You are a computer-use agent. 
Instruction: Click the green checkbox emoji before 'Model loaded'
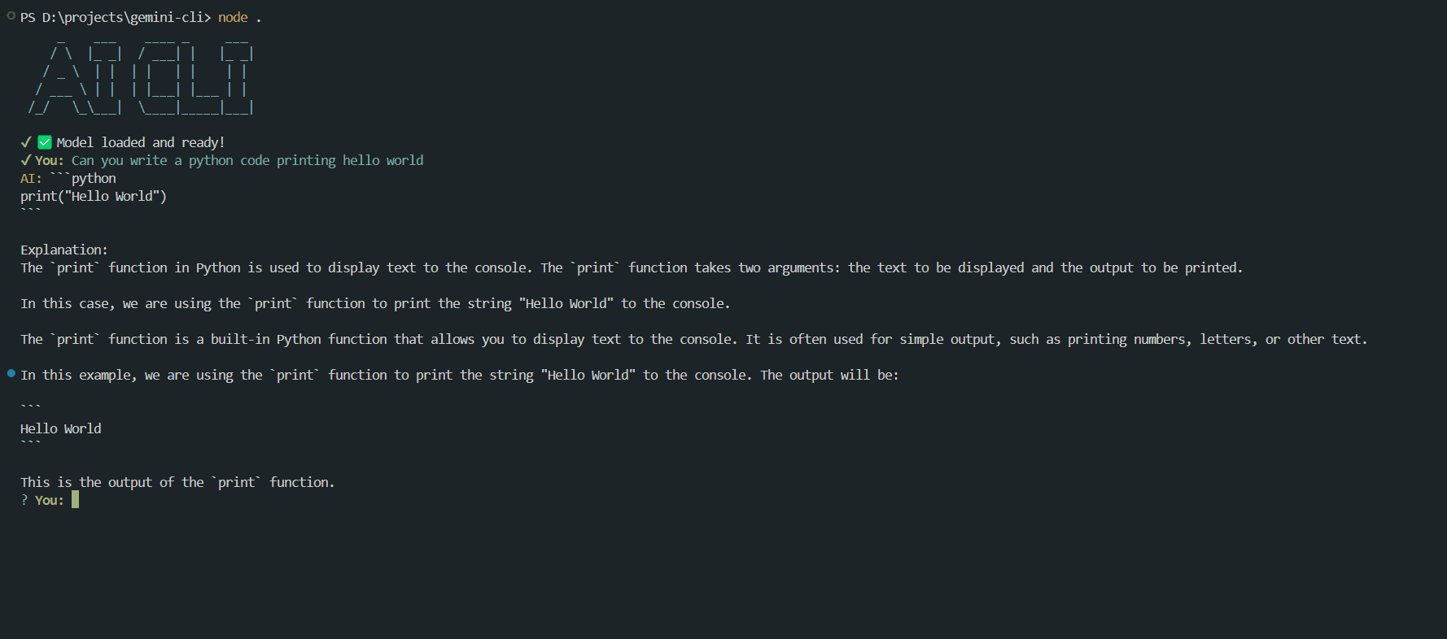[x=45, y=142]
